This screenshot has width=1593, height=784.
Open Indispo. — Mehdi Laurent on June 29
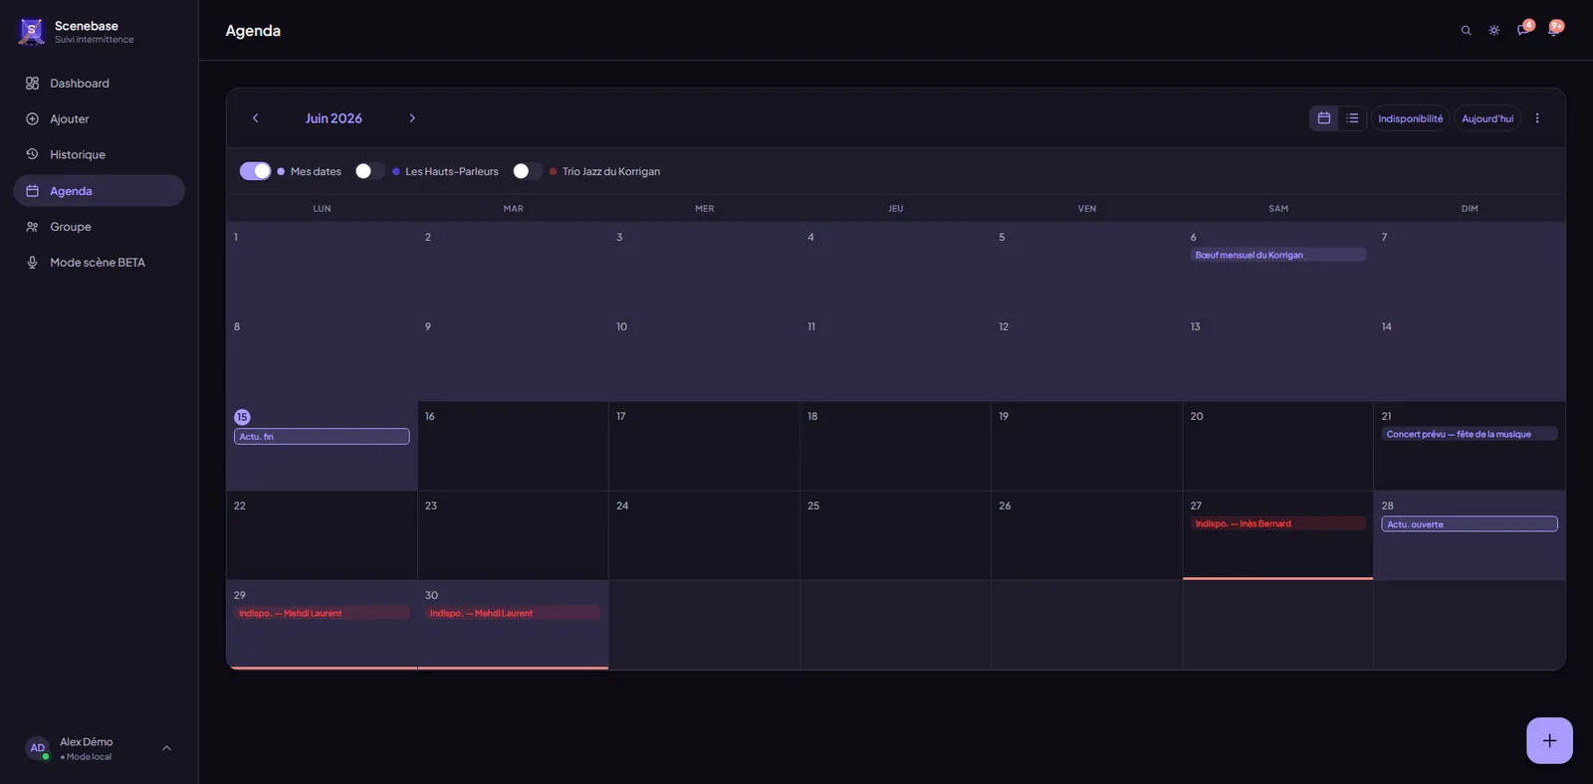(322, 613)
